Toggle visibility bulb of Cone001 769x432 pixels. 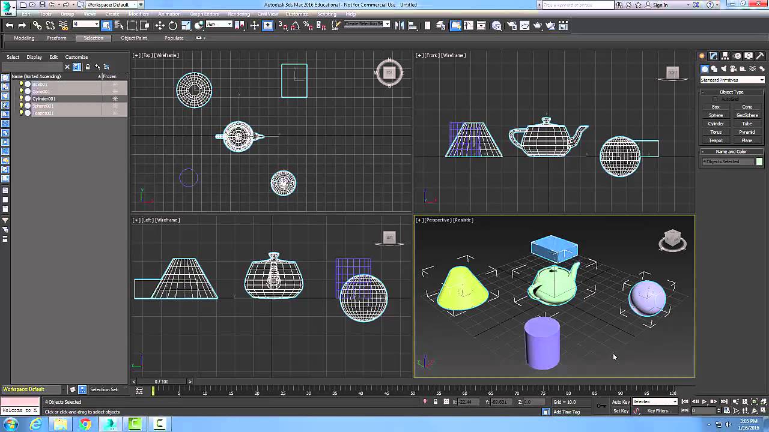(x=21, y=91)
